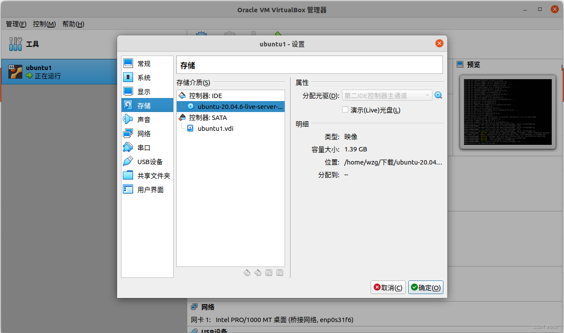Select the ubuntu1 virtual machine entry
Image resolution: width=564 pixels, height=333 pixels.
57,72
